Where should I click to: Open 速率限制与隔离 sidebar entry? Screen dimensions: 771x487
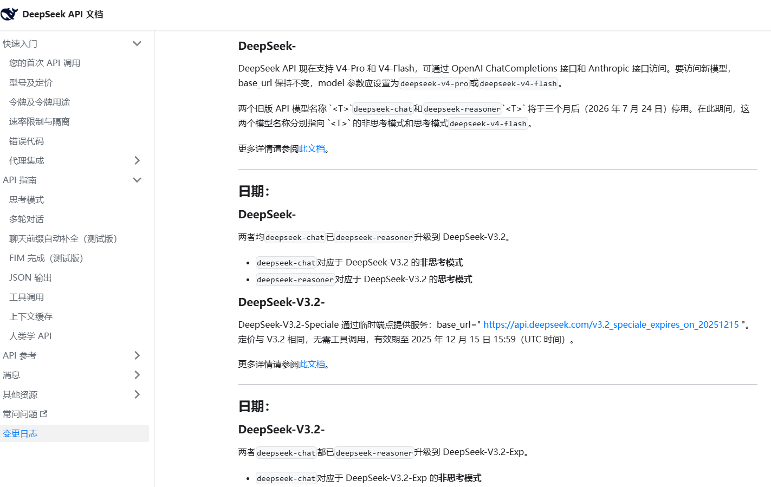pos(40,121)
